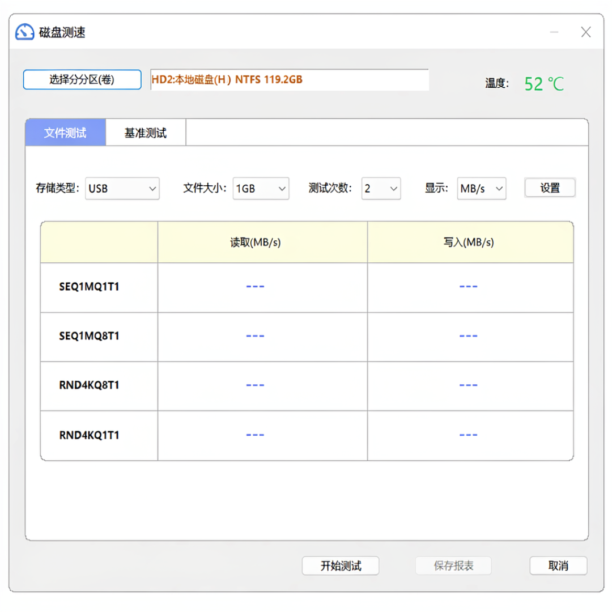612x612 pixels.
Task: Click the 设置 button
Action: [x=550, y=188]
